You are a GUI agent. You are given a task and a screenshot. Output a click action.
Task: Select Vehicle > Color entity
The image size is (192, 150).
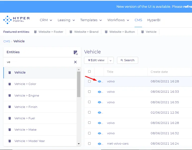(x=40, y=84)
